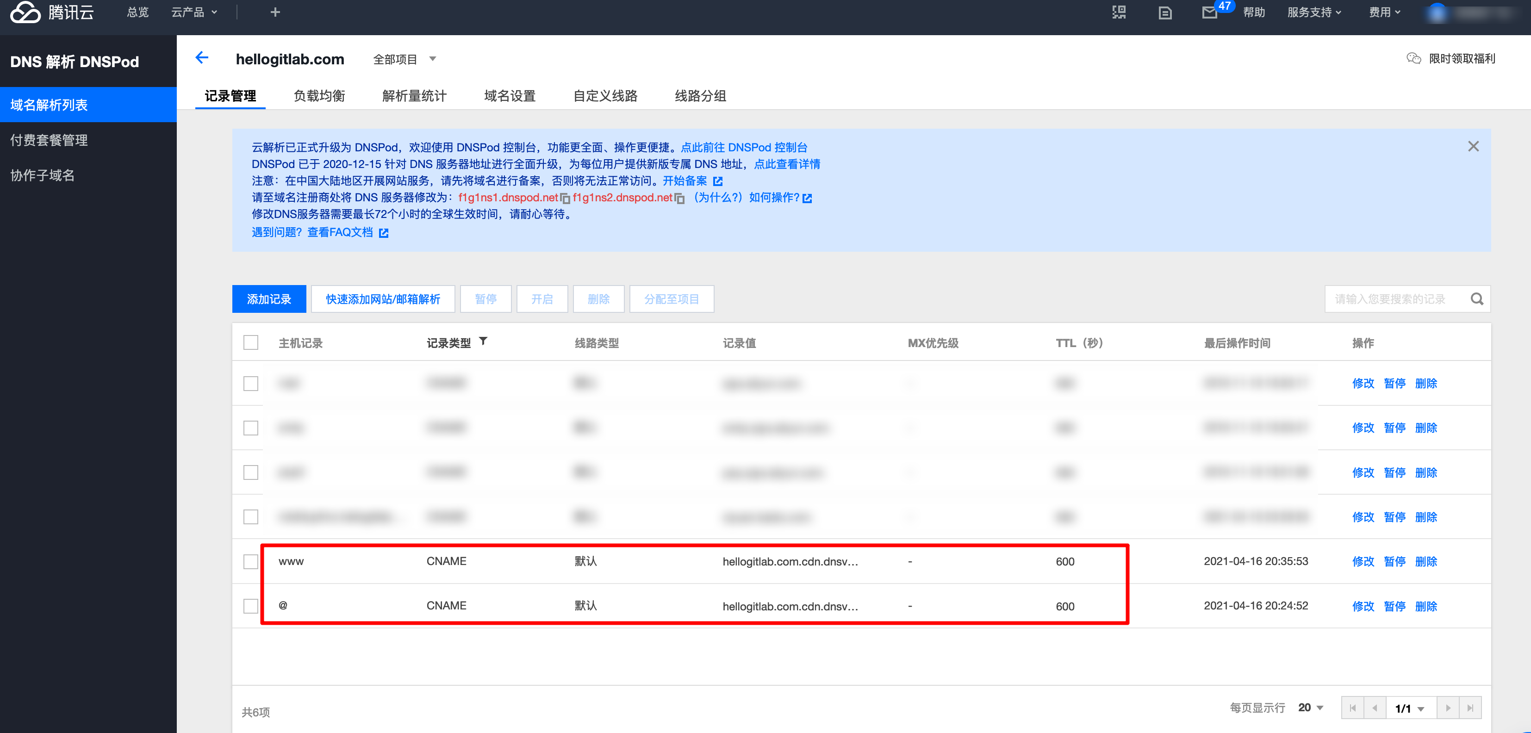Click 帮助 in top bar
Screen dimensions: 1531x733
1254,12
